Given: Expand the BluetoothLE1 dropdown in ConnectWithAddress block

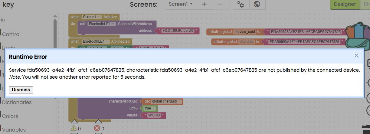Looking at the screenshot, I should [102, 24].
